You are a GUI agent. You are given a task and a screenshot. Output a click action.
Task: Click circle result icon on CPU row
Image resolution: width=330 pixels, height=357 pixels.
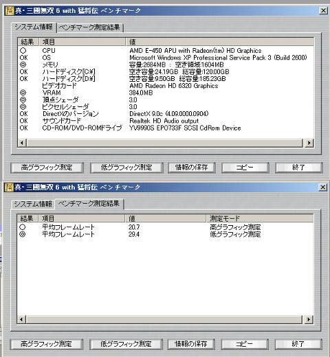(23, 51)
